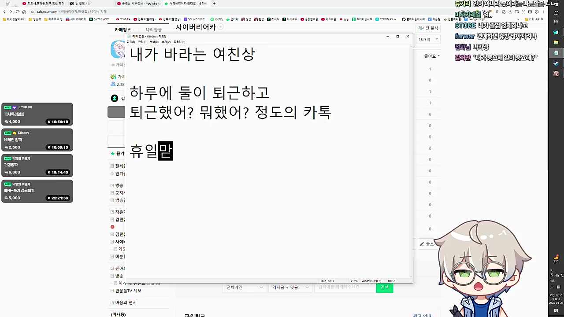Click the GitHub bookmark icon
The image size is (564, 317).
(403, 19)
